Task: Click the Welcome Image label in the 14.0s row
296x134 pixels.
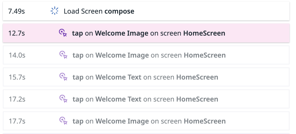Action: (122, 55)
